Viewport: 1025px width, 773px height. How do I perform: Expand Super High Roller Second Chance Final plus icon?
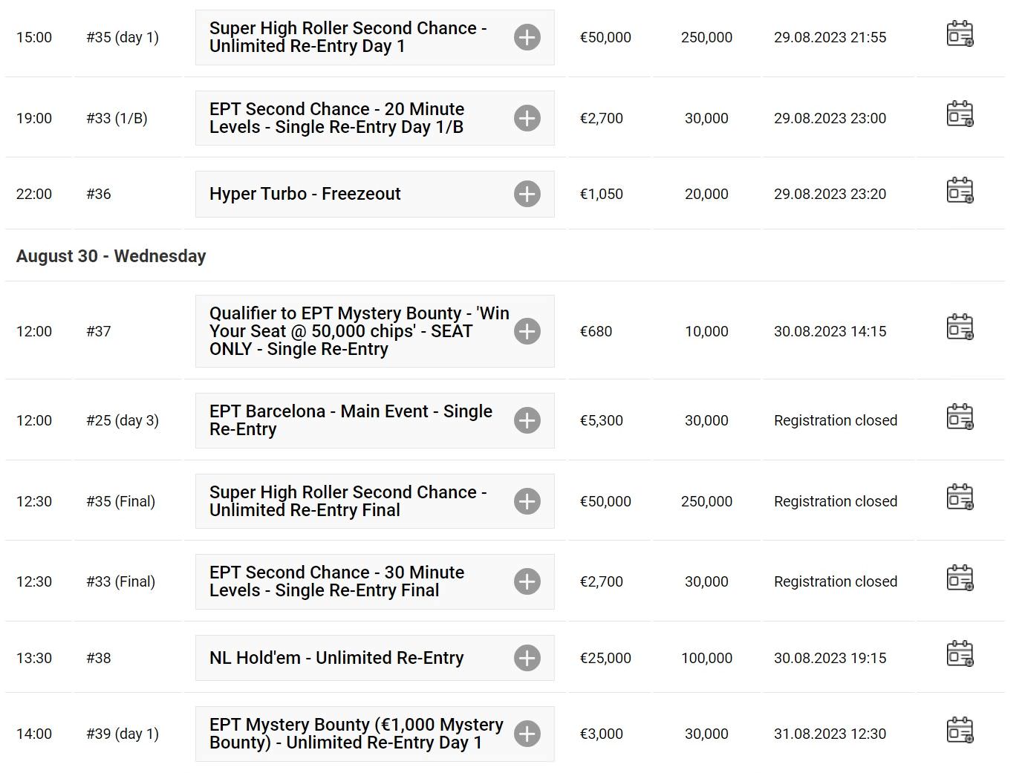click(527, 501)
